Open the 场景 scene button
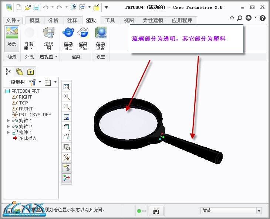 (11, 39)
